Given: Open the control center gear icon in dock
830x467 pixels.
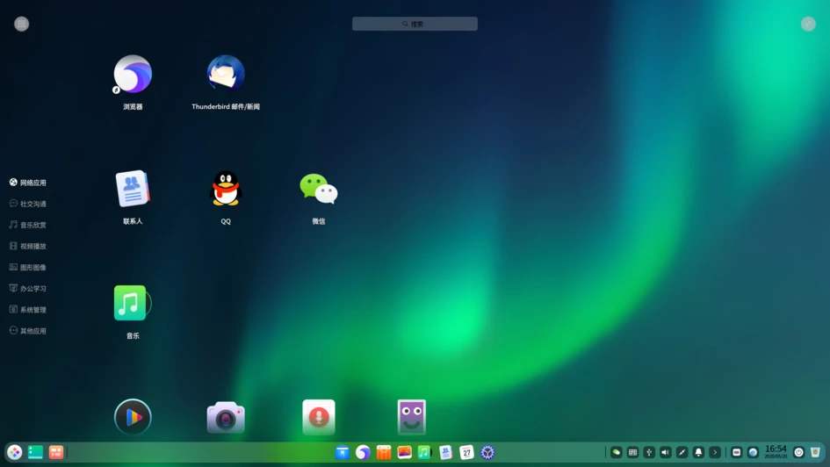Looking at the screenshot, I should click(x=487, y=453).
